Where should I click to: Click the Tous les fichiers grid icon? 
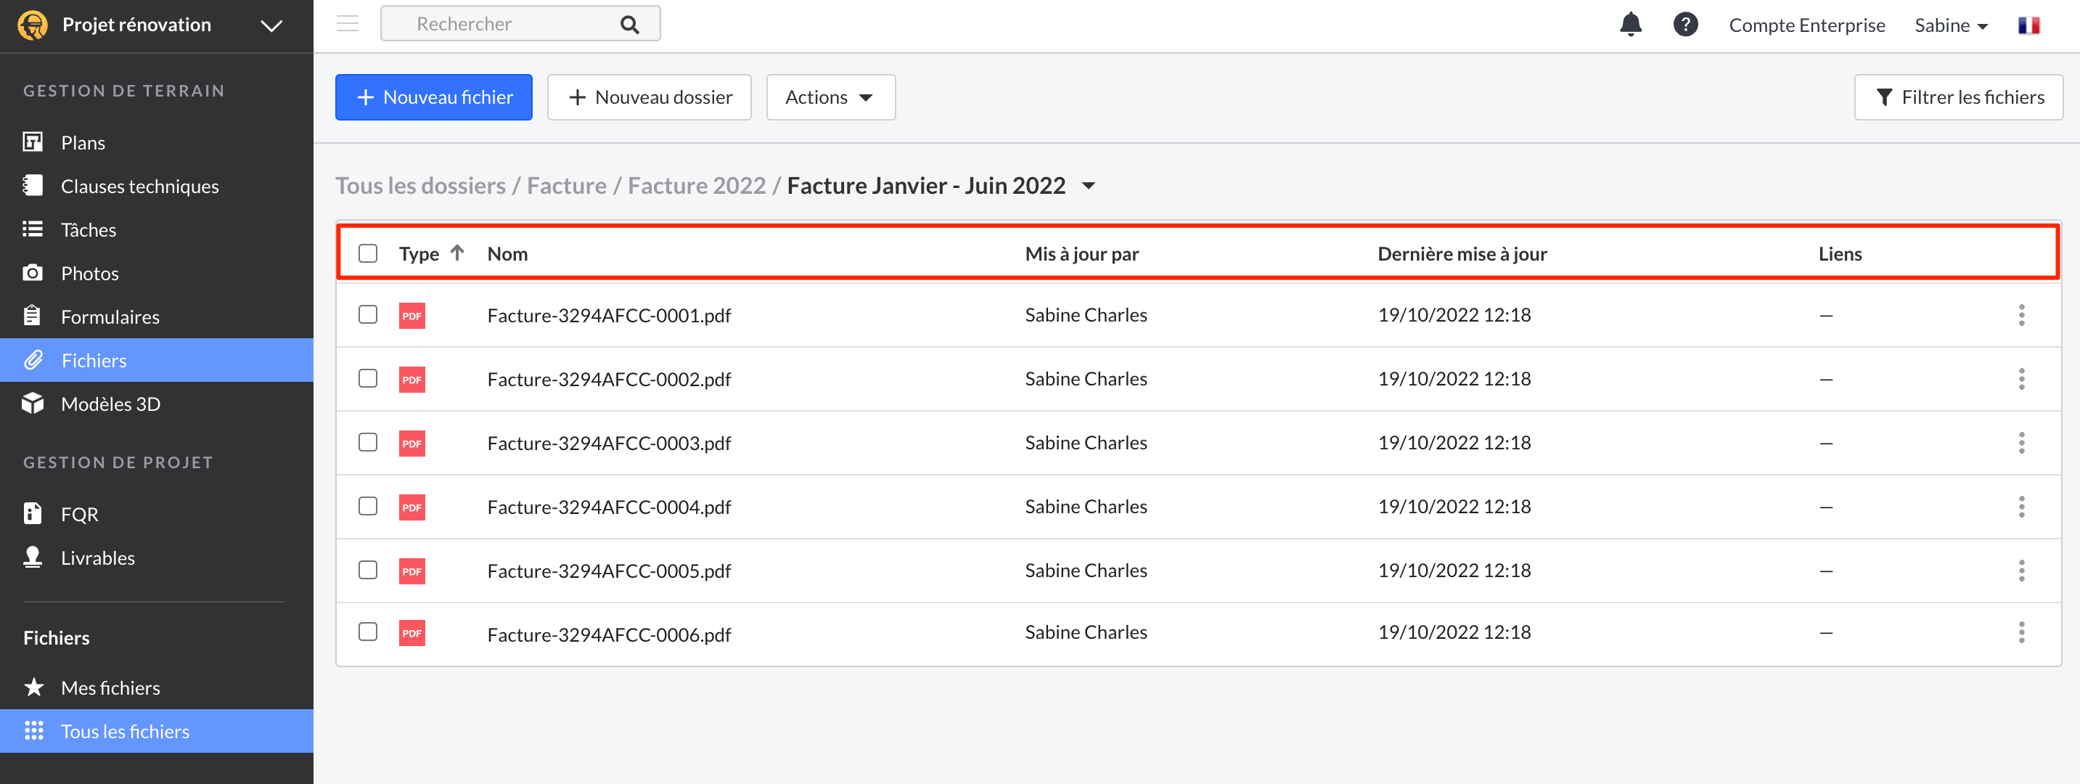pyautogui.click(x=34, y=731)
